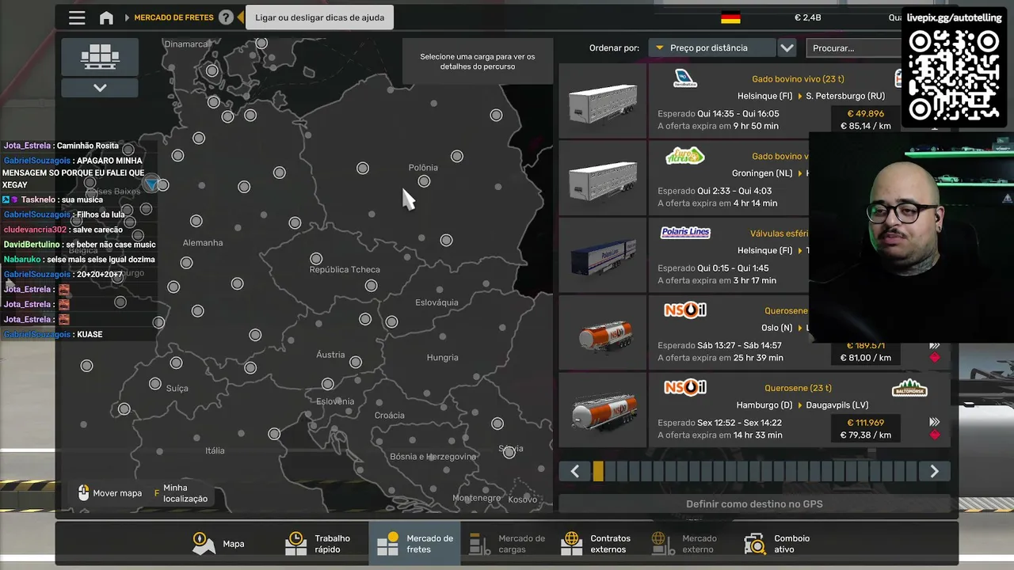Open the 'Comboio ativo' tab
Viewport: 1014px width, 570px height.
click(776, 544)
